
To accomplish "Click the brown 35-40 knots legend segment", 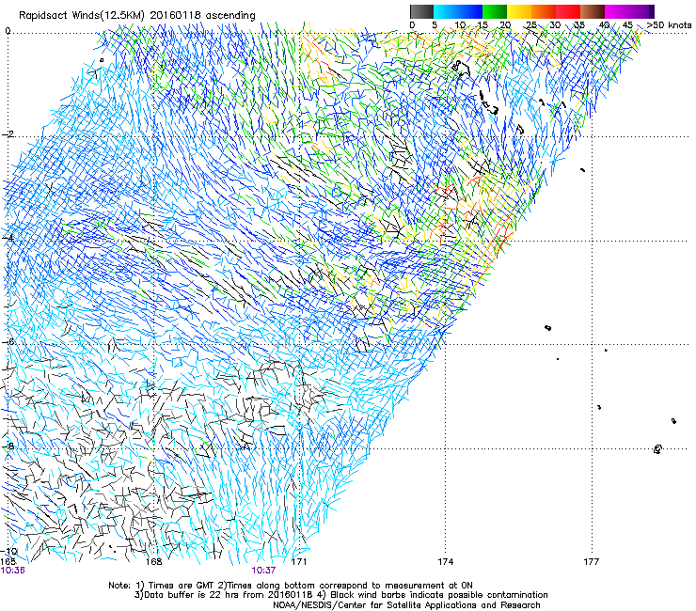I will 593,11.
